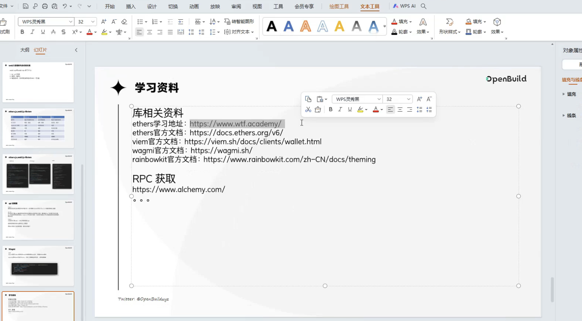Toggle bold formatting in the ribbon
This screenshot has width=582, height=321.
(x=22, y=32)
